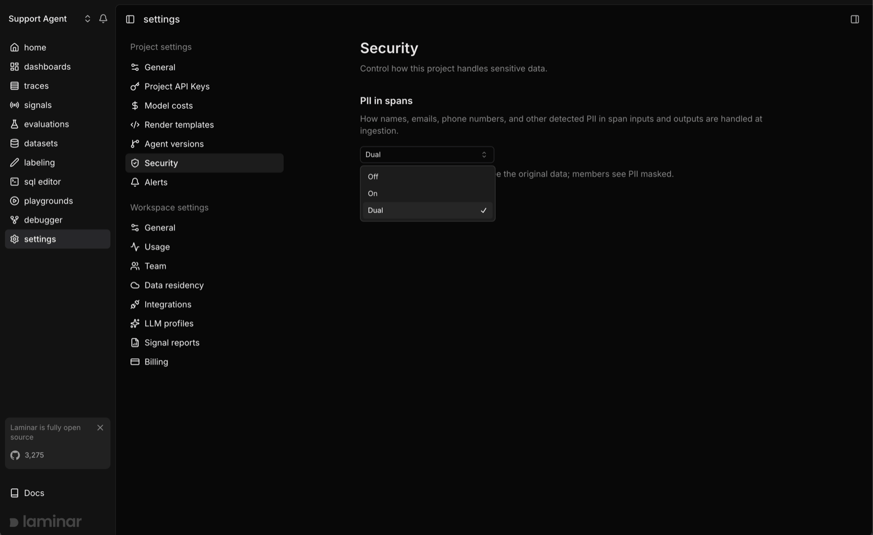
Task: Open workspace General settings
Action: pos(204,228)
